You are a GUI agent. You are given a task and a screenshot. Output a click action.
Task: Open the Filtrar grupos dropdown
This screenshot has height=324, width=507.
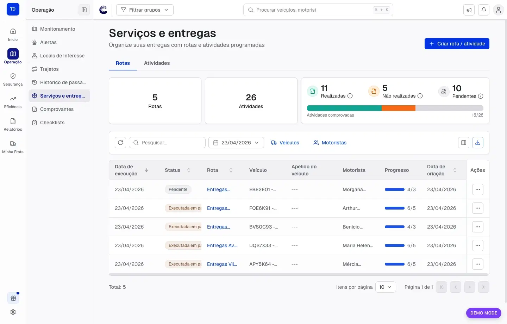click(145, 10)
